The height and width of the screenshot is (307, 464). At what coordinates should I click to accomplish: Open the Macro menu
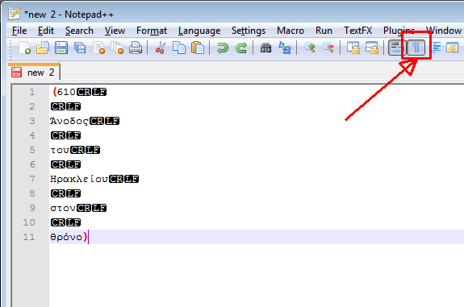point(291,31)
